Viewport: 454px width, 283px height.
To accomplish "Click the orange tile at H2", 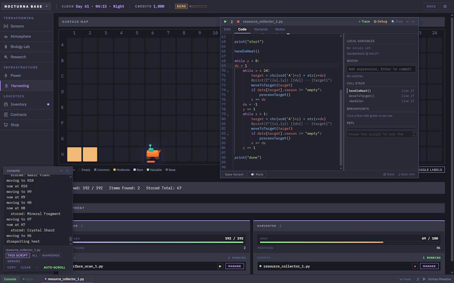I will pos(90,154).
